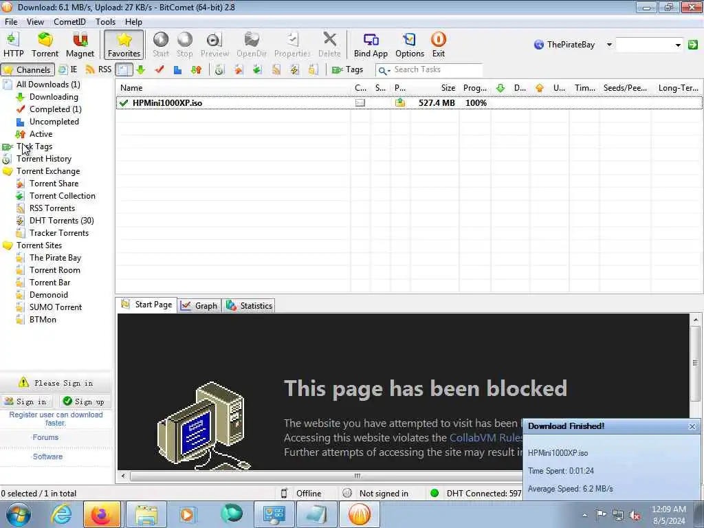The width and height of the screenshot is (704, 528).
Task: Select All Downloads (1) in sidebar
Action: [48, 85]
